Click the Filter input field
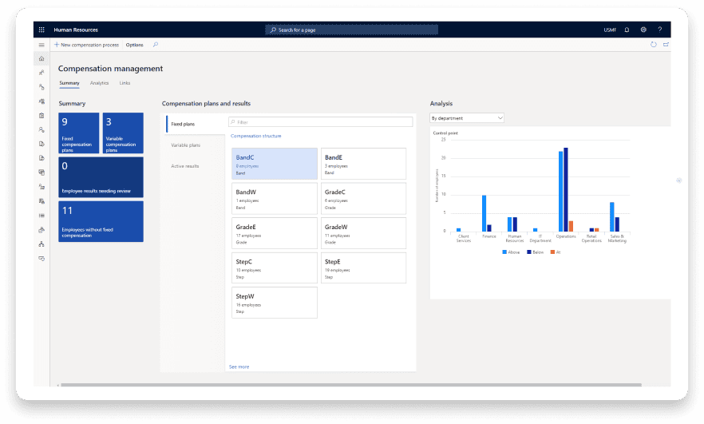This screenshot has width=704, height=424. (x=321, y=122)
